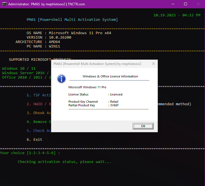This screenshot has width=205, height=186.
Task: Click OK in the license information dialog
Action: pos(143,126)
